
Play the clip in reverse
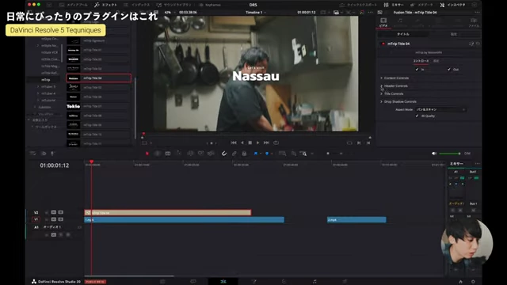[x=242, y=142]
